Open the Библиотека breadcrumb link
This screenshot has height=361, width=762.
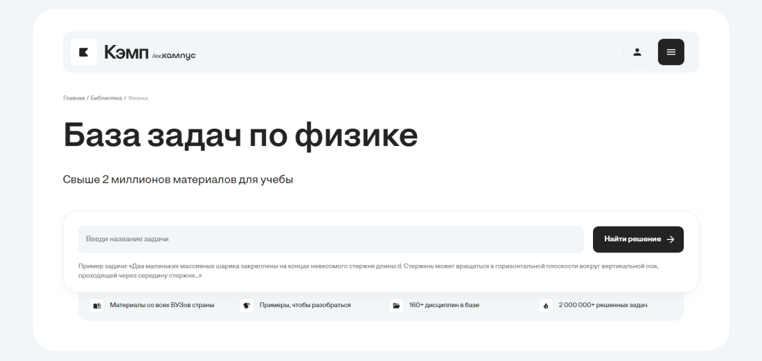(x=106, y=98)
